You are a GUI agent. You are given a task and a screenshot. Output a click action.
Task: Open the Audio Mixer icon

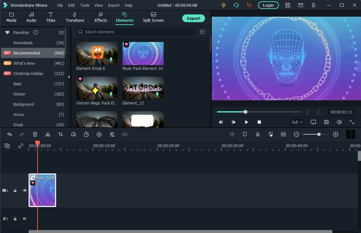pyautogui.click(x=271, y=134)
